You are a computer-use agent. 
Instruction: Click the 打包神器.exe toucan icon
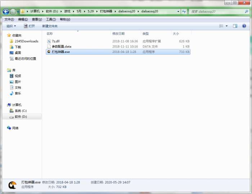(49, 52)
